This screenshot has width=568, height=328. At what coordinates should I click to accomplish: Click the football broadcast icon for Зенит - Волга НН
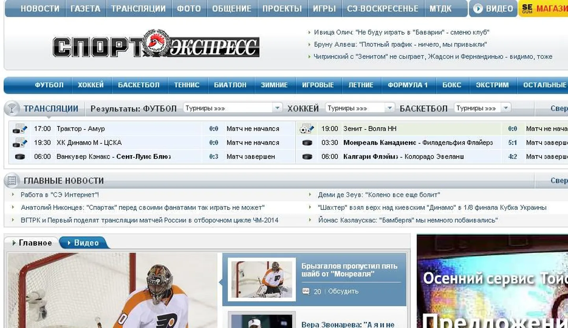click(307, 129)
